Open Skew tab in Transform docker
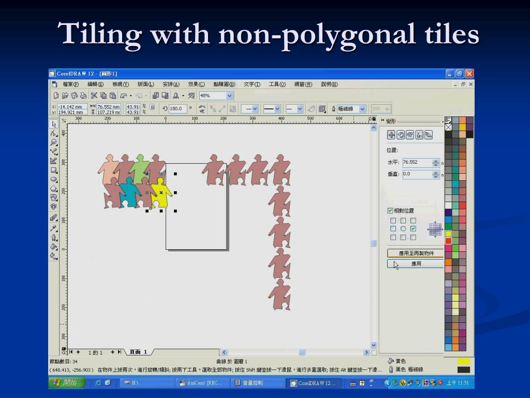 [429, 135]
